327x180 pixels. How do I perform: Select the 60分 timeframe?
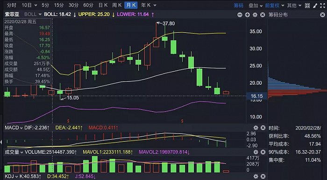[88, 5]
